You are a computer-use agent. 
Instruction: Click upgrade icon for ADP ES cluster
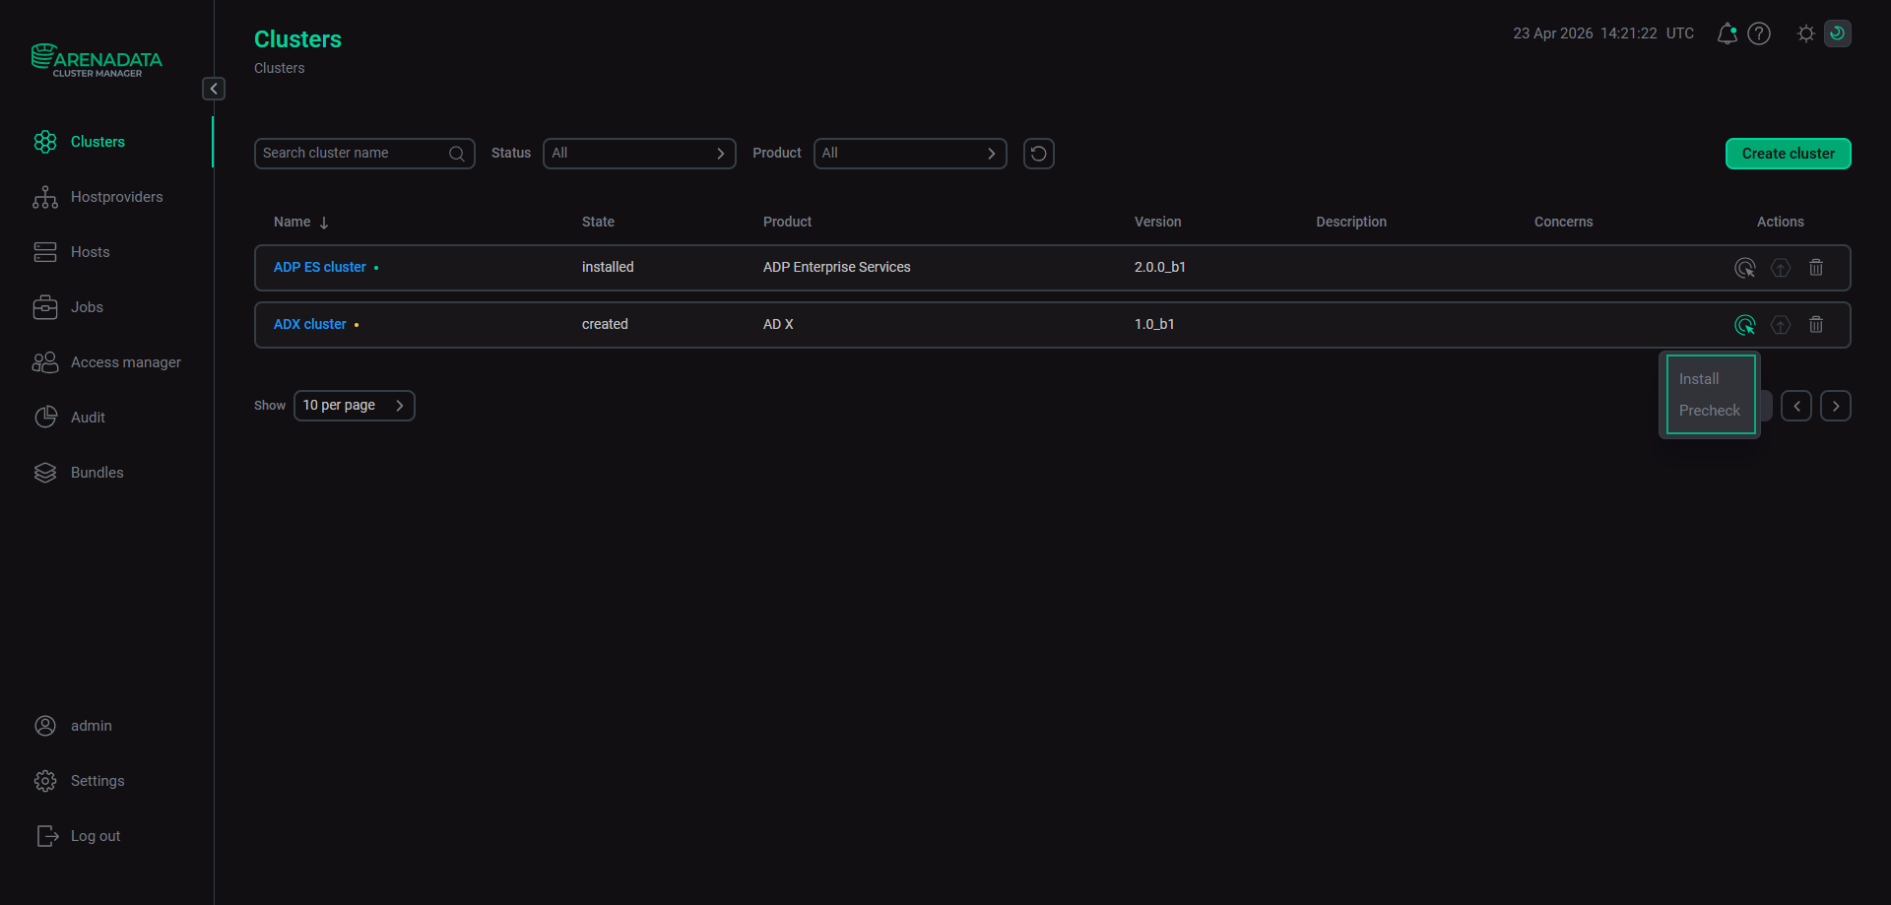pyautogui.click(x=1781, y=268)
